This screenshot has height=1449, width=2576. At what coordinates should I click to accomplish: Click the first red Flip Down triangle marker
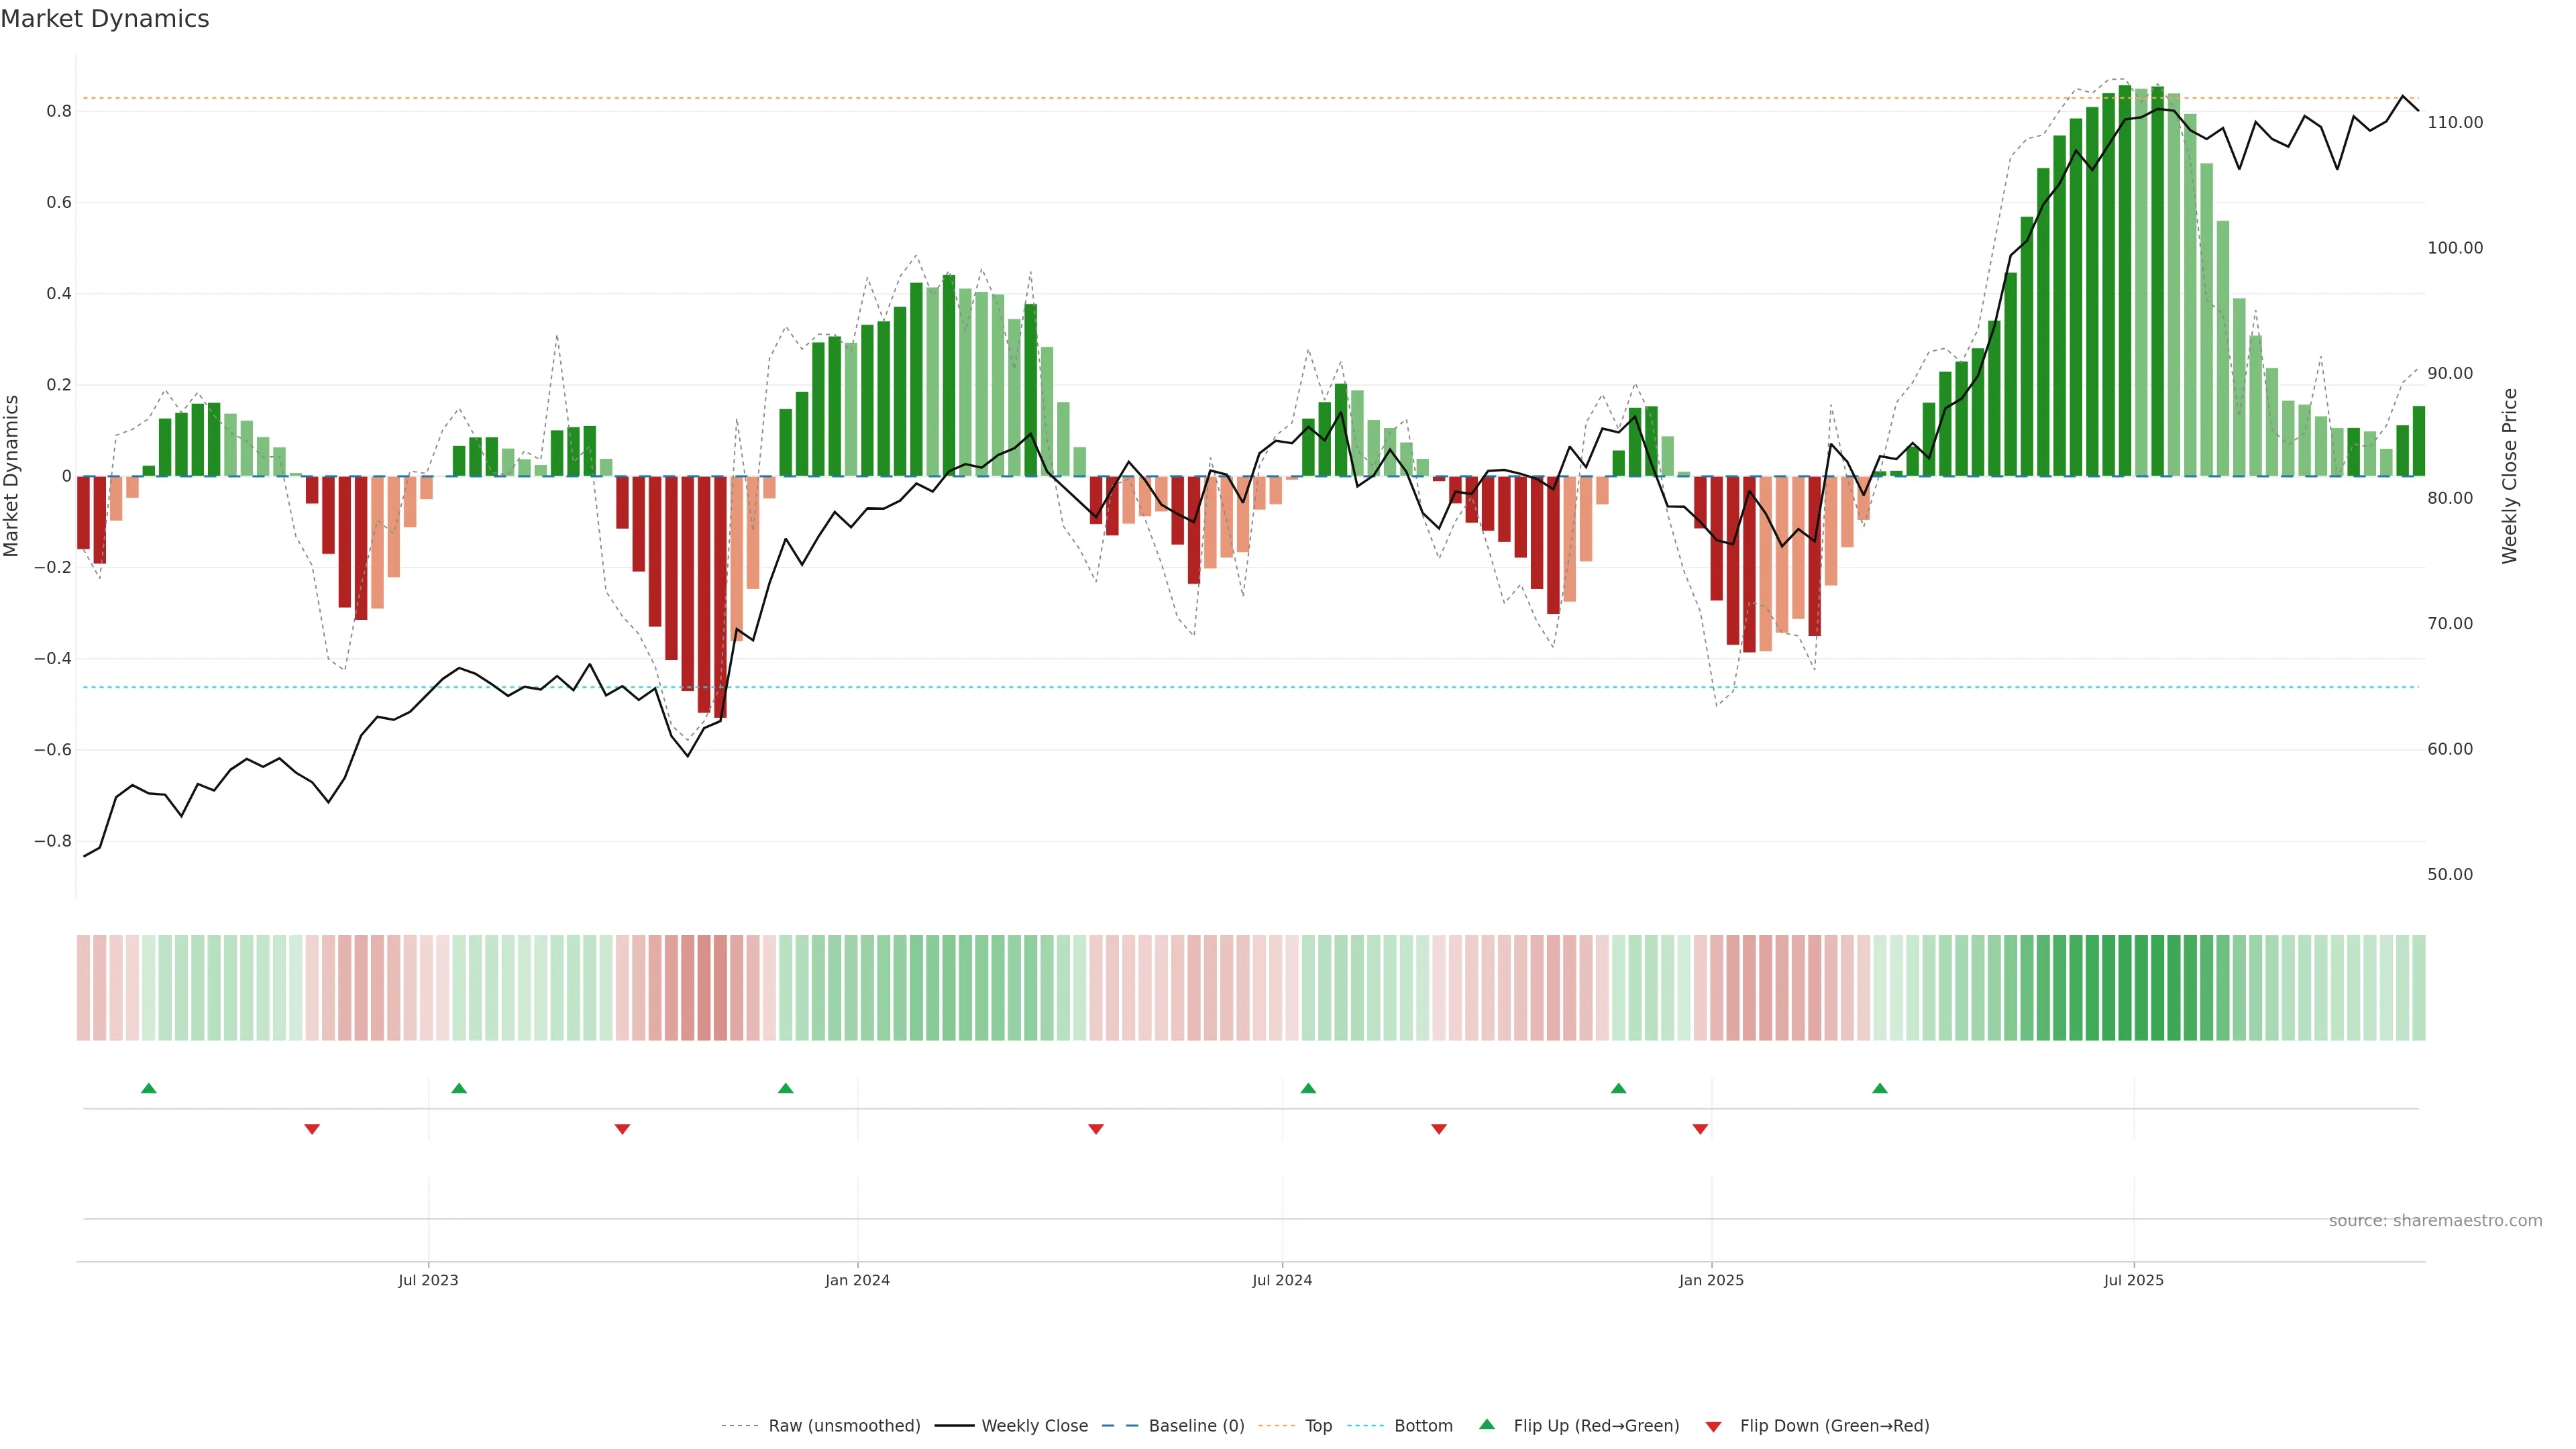[312, 1129]
